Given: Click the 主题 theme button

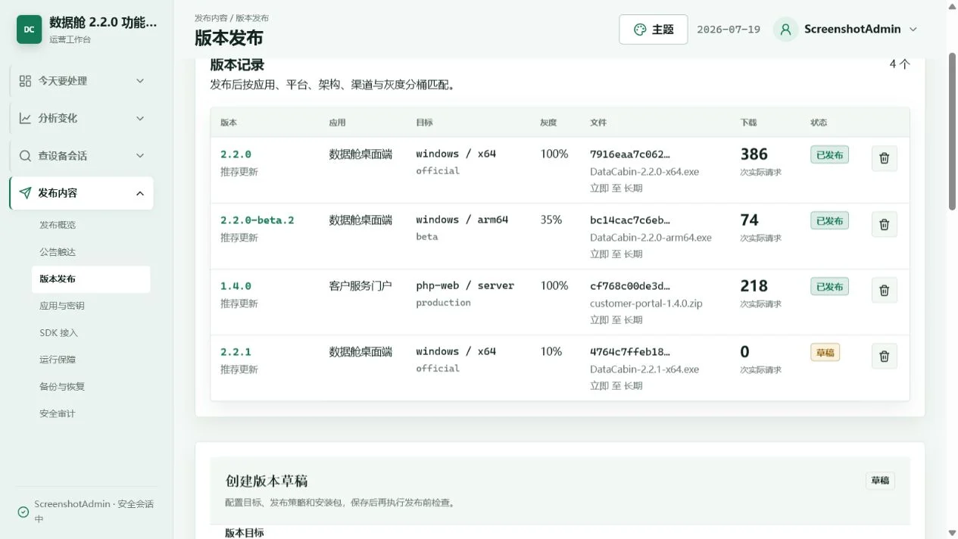Looking at the screenshot, I should (x=654, y=30).
